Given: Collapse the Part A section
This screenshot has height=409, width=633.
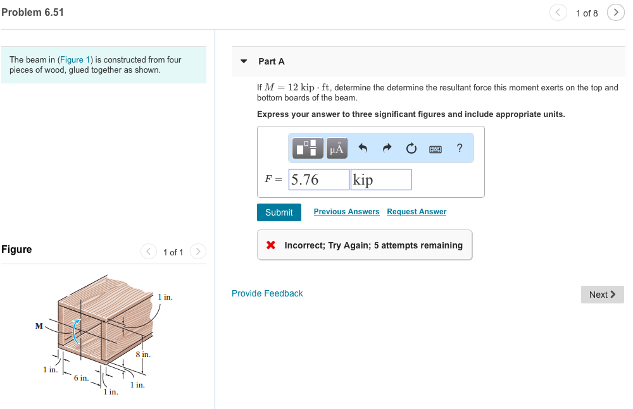Looking at the screenshot, I should click(x=244, y=61).
